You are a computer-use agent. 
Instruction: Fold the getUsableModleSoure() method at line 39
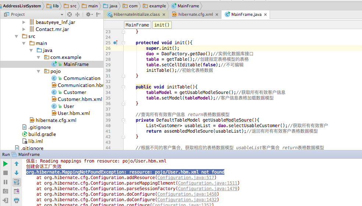click(124, 120)
